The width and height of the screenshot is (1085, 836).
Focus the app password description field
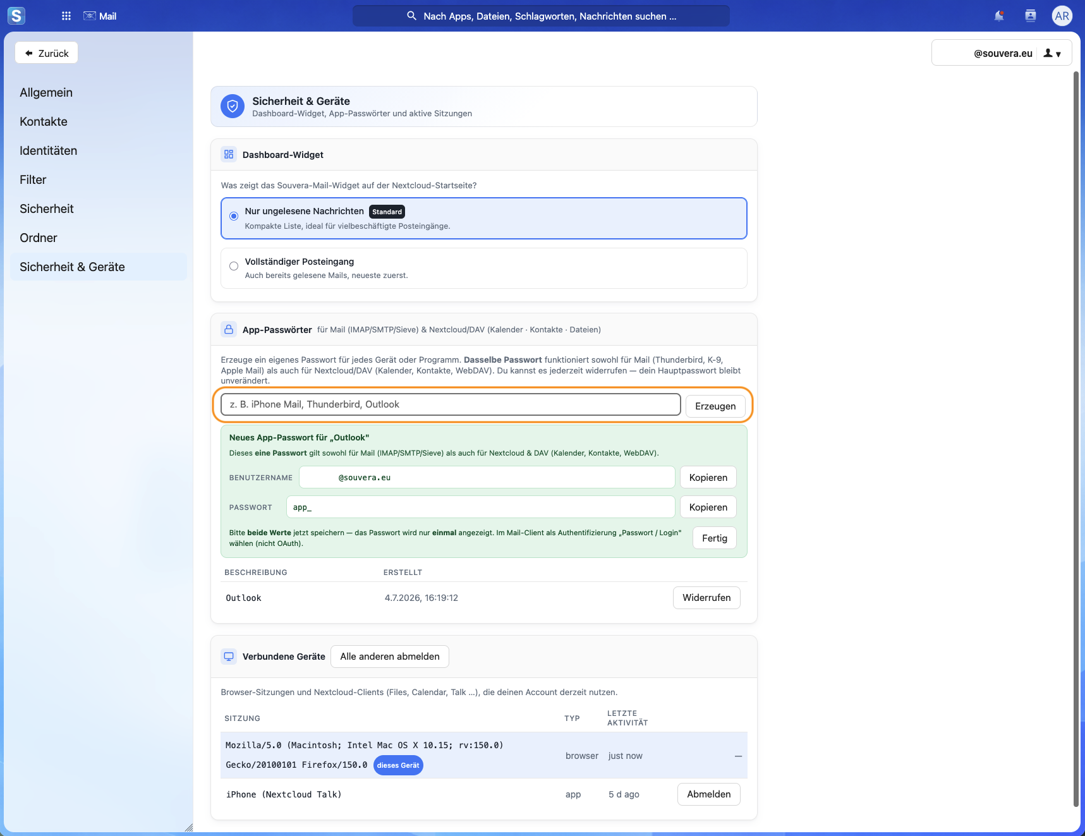coord(451,404)
